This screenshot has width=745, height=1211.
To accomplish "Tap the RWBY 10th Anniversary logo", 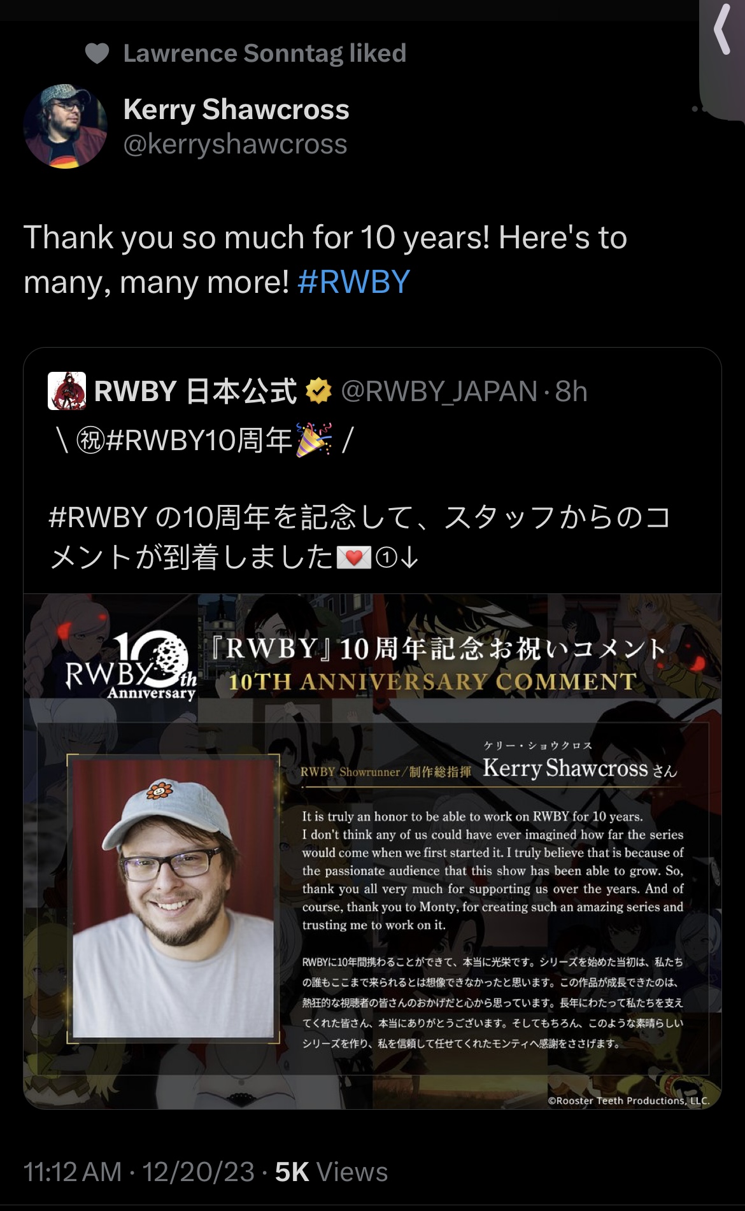I will pyautogui.click(x=131, y=665).
